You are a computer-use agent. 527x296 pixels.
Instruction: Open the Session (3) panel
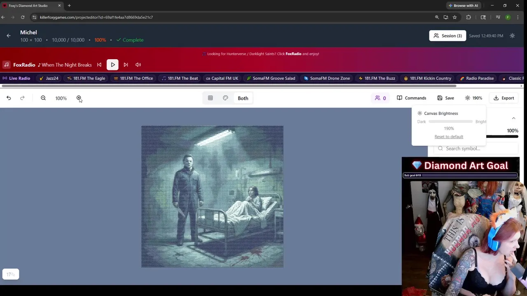(x=448, y=36)
